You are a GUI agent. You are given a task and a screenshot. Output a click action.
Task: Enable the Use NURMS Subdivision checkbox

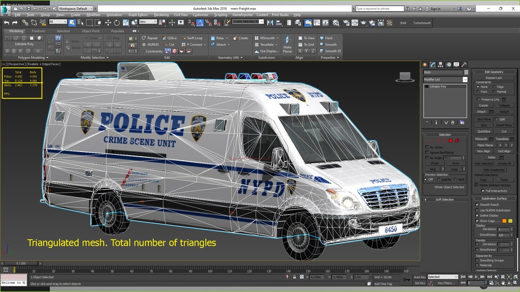[x=477, y=210]
